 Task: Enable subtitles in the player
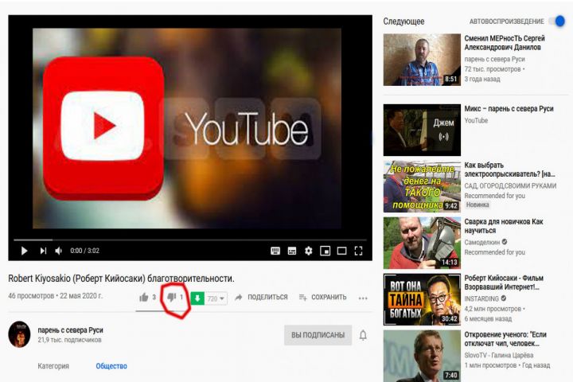click(x=292, y=251)
